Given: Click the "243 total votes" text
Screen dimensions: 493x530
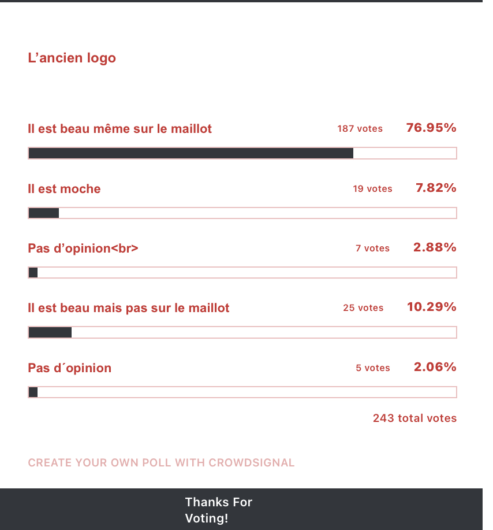Looking at the screenshot, I should click(x=414, y=418).
